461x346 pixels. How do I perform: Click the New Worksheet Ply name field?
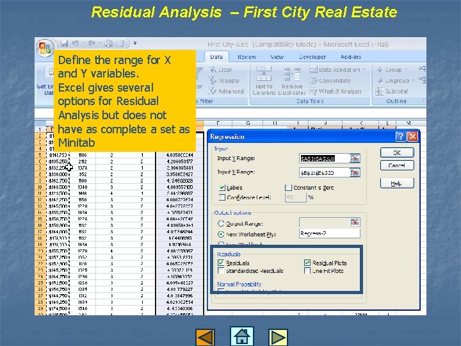pos(330,234)
